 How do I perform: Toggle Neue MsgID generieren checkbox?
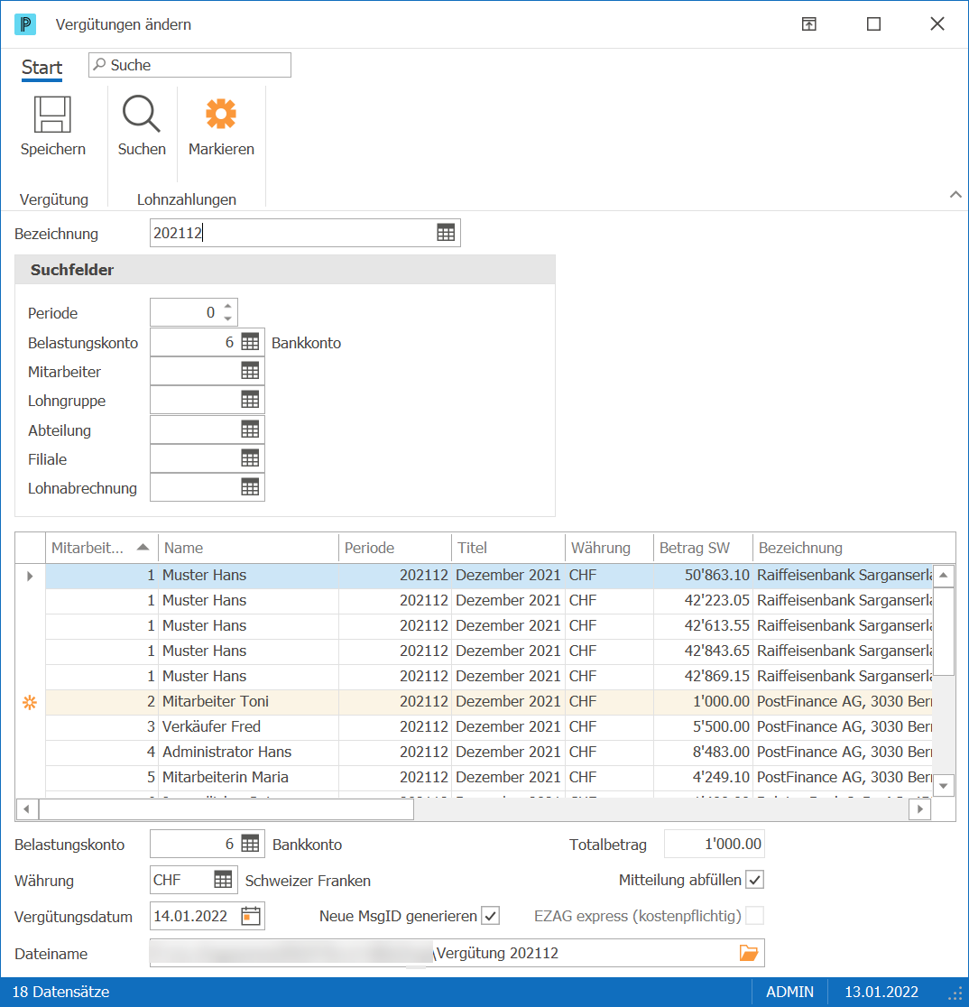pyautogui.click(x=491, y=916)
